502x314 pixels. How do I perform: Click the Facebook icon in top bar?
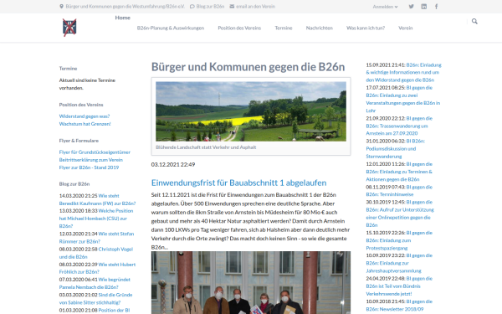(436, 7)
